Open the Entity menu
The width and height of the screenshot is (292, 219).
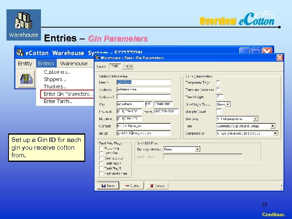coord(25,64)
